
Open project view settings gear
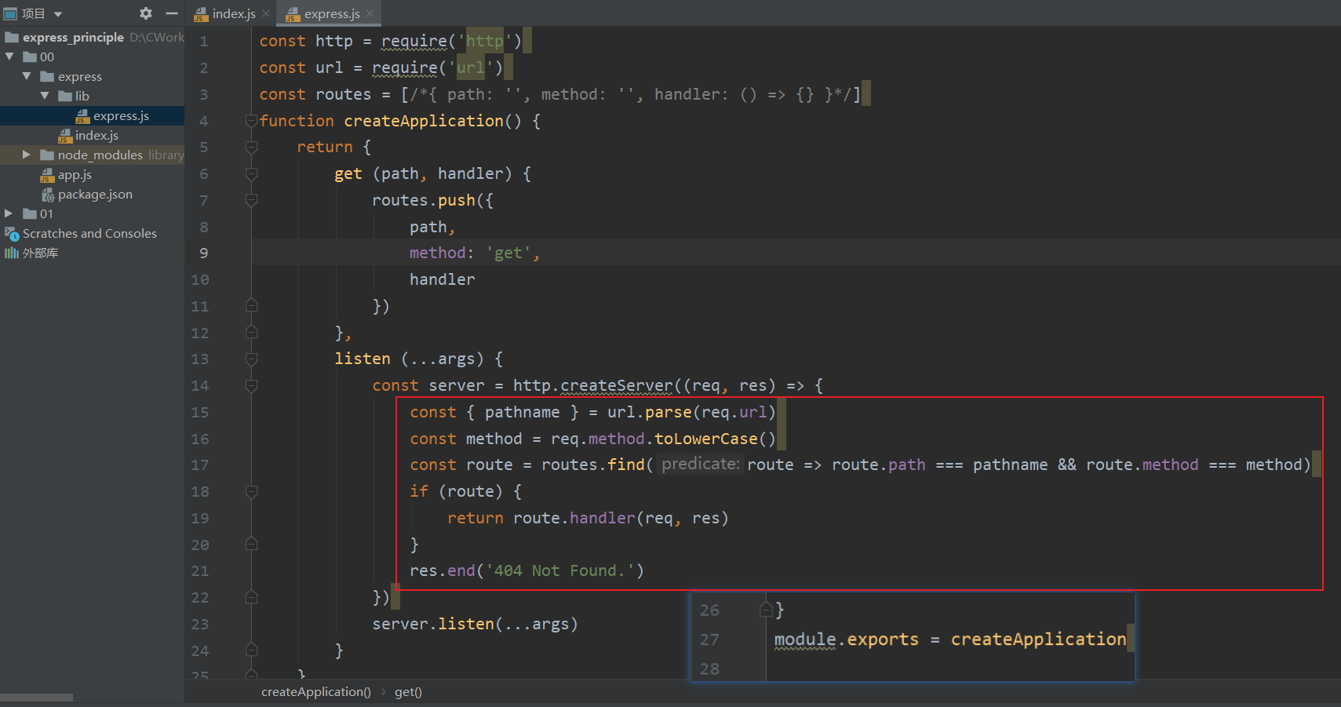pos(145,13)
